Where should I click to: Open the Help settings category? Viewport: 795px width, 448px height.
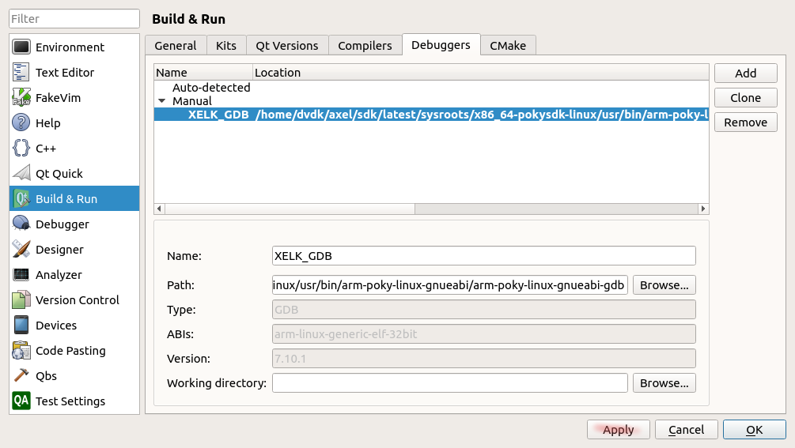click(47, 123)
